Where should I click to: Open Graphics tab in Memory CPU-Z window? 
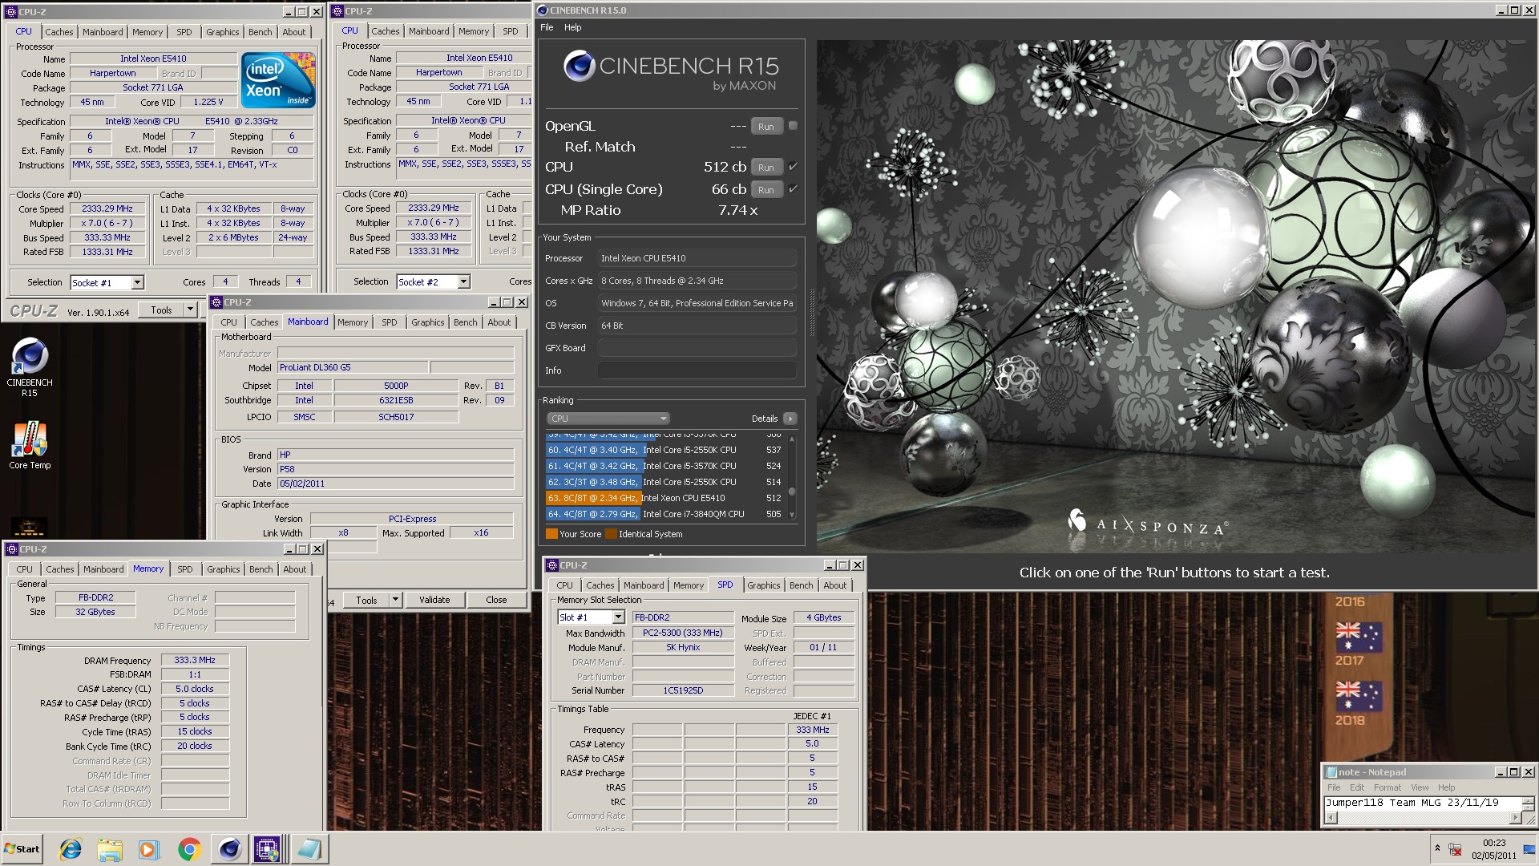tap(223, 569)
